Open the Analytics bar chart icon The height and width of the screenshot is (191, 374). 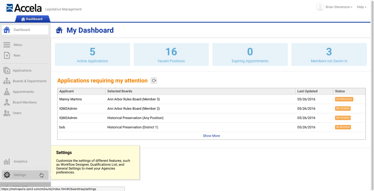7,162
